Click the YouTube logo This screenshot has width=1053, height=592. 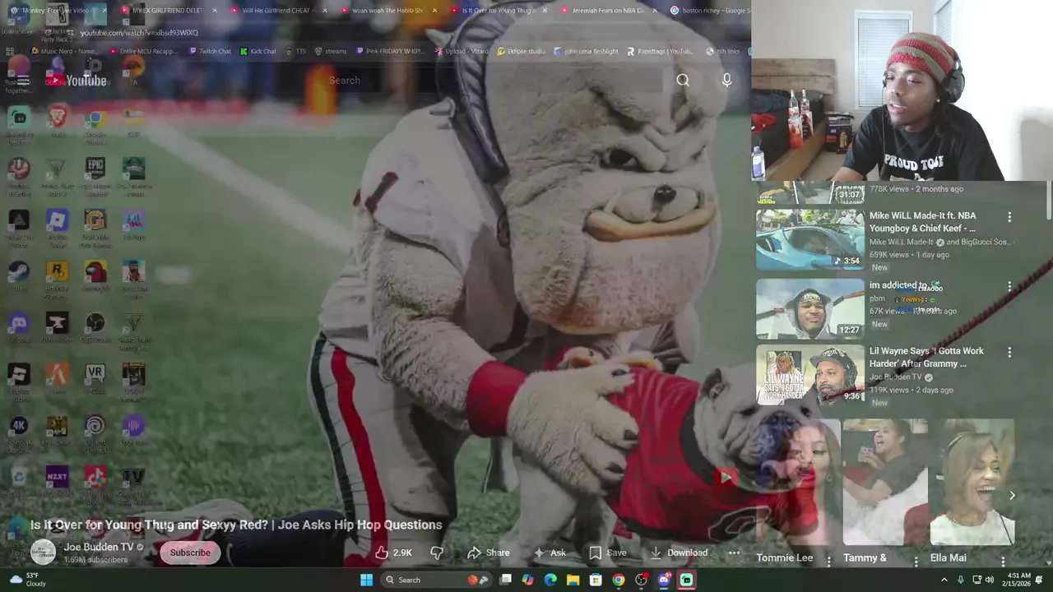(x=77, y=81)
